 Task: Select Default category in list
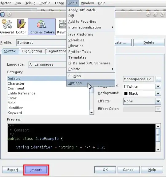point(37,79)
